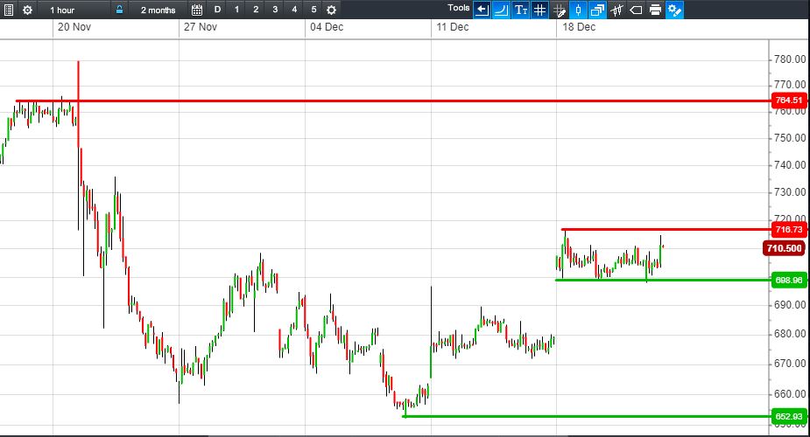The width and height of the screenshot is (810, 437).
Task: Open presets settings gear after number 5
Action: [x=332, y=10]
